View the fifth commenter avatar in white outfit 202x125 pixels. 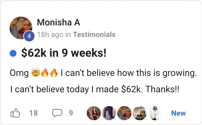point(155,113)
